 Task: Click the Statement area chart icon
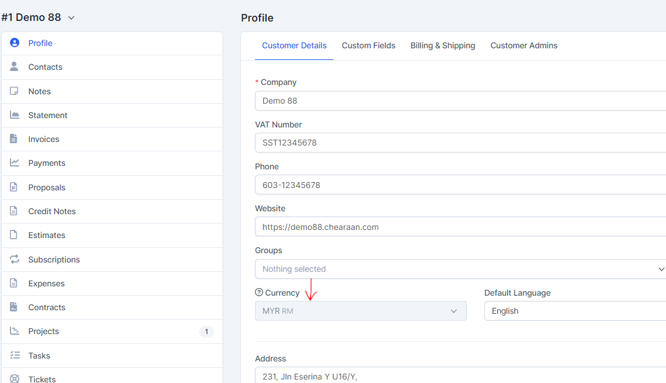pos(15,115)
